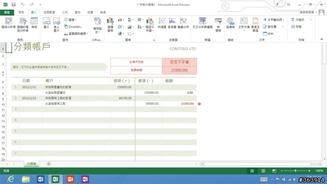Select the 90000.00 credit cell

click(x=149, y=103)
